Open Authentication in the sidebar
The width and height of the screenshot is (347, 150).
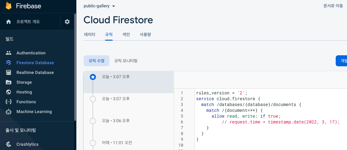pos(31,53)
